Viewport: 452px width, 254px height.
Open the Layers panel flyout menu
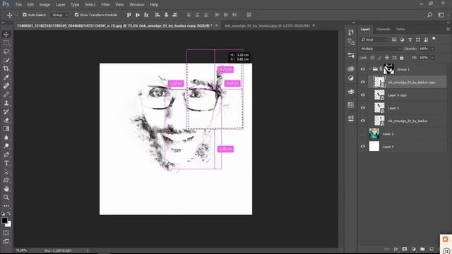click(448, 29)
